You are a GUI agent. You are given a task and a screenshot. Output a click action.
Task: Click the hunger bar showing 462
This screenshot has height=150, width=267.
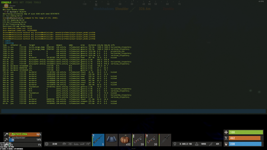click(x=243, y=138)
